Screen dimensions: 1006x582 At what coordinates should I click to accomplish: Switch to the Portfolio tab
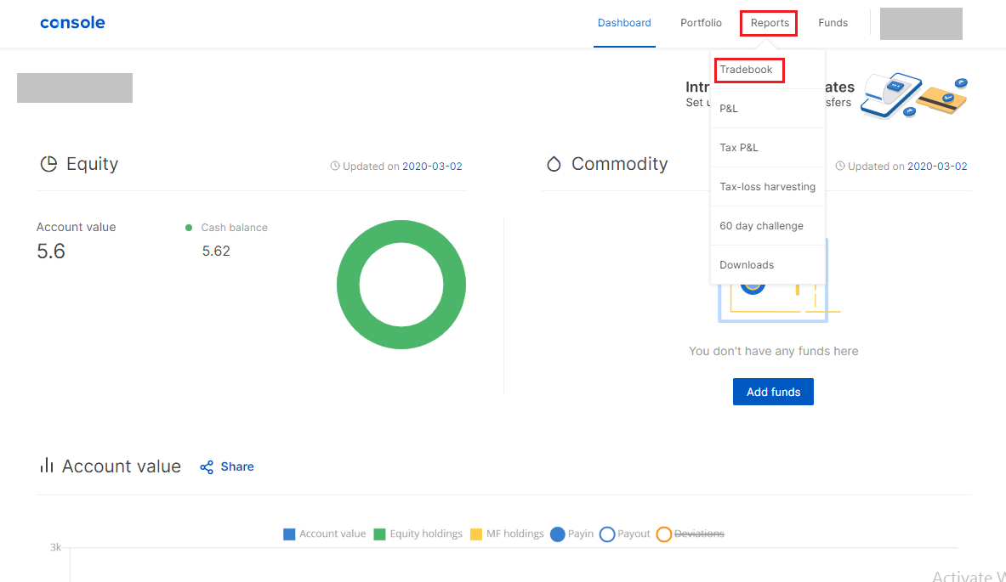pos(701,23)
